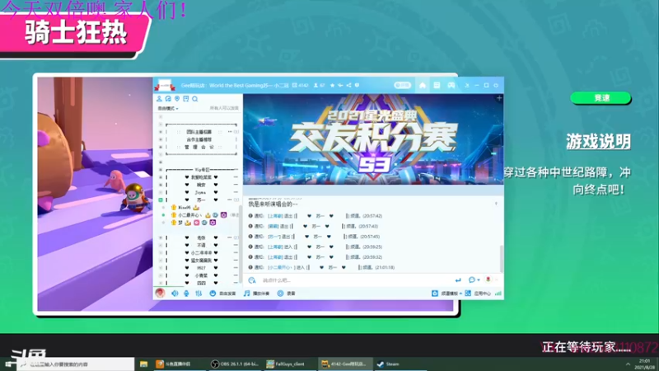The width and height of the screenshot is (659, 371).
Task: Click in the chat message input field
Action: (x=355, y=280)
